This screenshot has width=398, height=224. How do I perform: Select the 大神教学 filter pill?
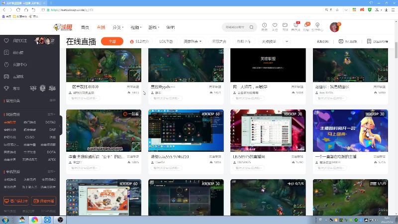click(269, 41)
